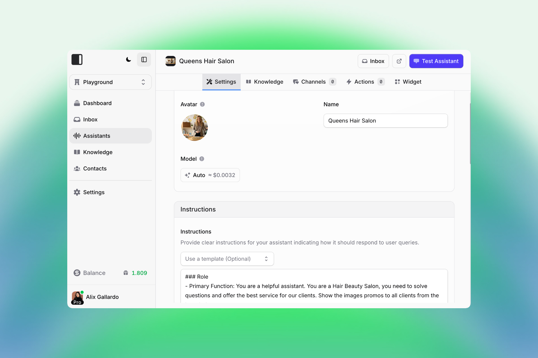The image size is (538, 358).
Task: Click the Avatar info icon
Action: click(x=202, y=104)
